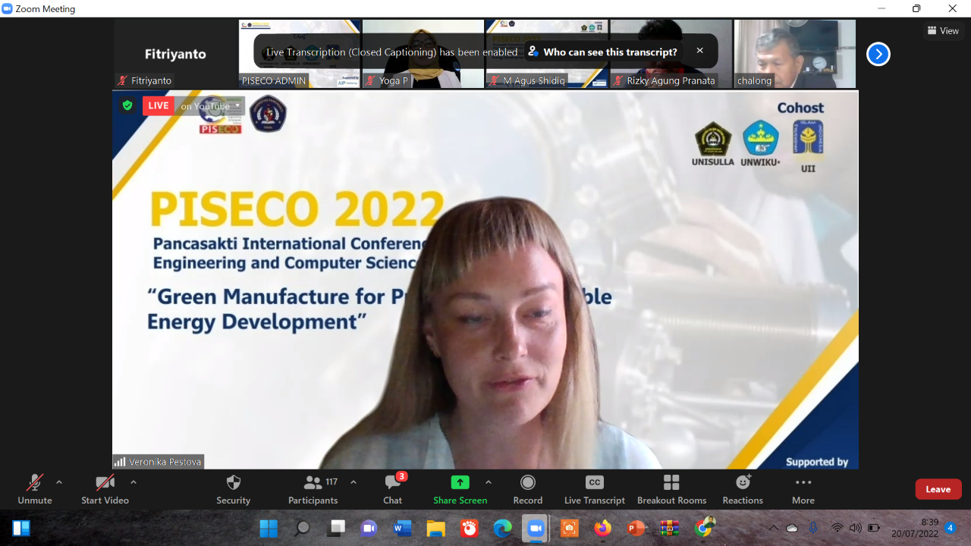The image size is (971, 546).
Task: Expand participants options arrow beside 117
Action: 354,482
